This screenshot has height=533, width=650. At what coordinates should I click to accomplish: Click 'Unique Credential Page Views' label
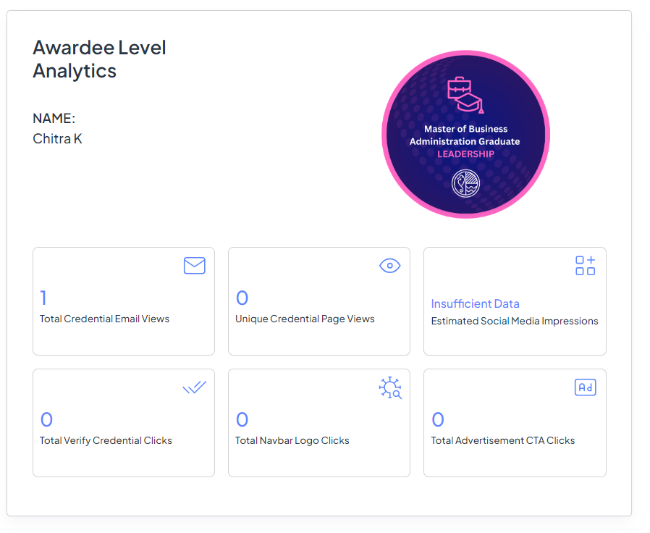coord(305,319)
